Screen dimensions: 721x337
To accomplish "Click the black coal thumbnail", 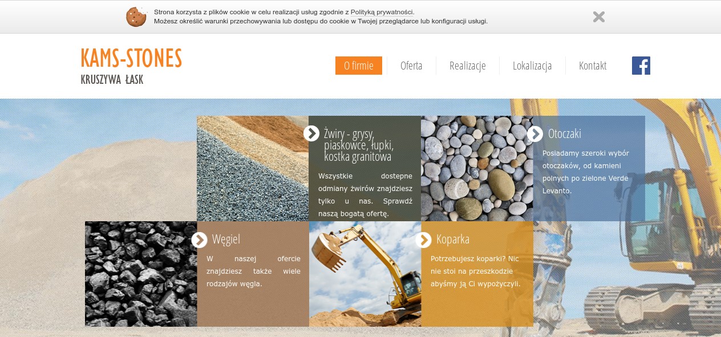I will click(x=141, y=274).
